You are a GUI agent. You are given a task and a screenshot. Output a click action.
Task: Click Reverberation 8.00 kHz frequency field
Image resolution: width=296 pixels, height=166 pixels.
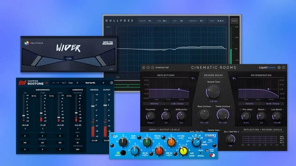tap(249, 104)
